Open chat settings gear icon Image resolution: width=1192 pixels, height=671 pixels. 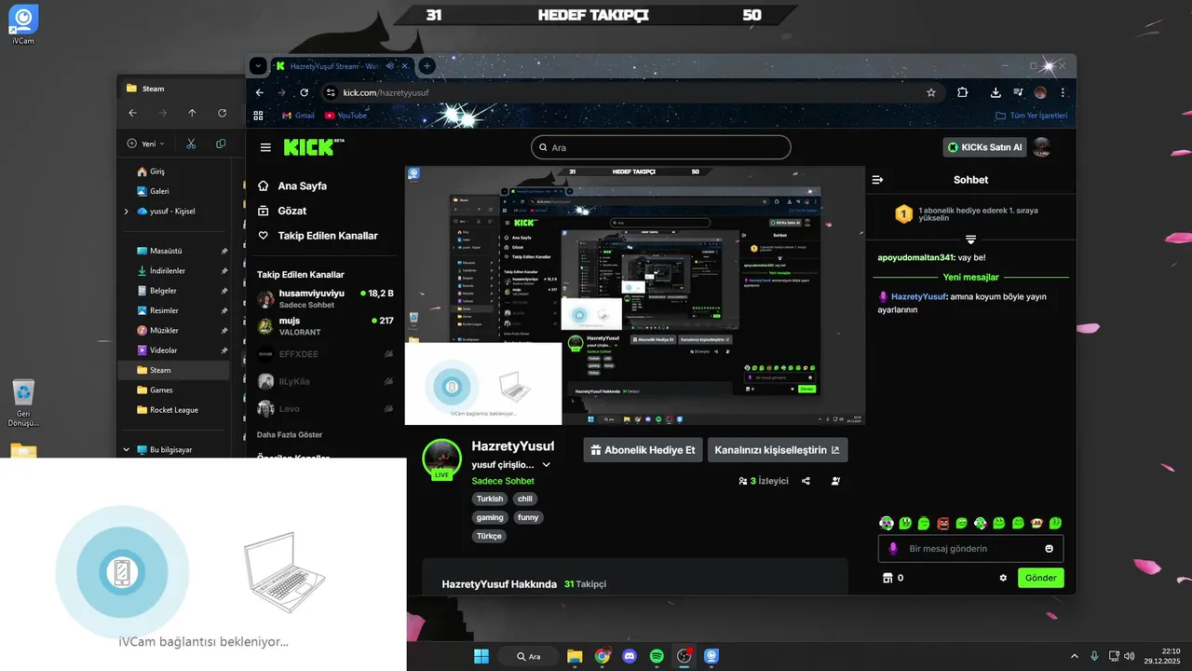[x=1003, y=578]
